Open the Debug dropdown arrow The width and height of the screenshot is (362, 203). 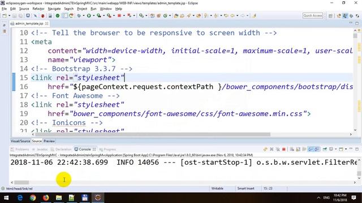(84, 16)
